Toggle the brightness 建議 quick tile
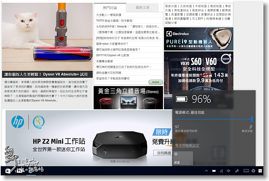This screenshot has height=181, width=269. click(183, 158)
